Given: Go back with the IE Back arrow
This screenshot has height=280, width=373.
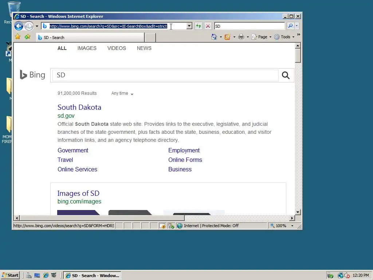Looking at the screenshot, I should 19,26.
